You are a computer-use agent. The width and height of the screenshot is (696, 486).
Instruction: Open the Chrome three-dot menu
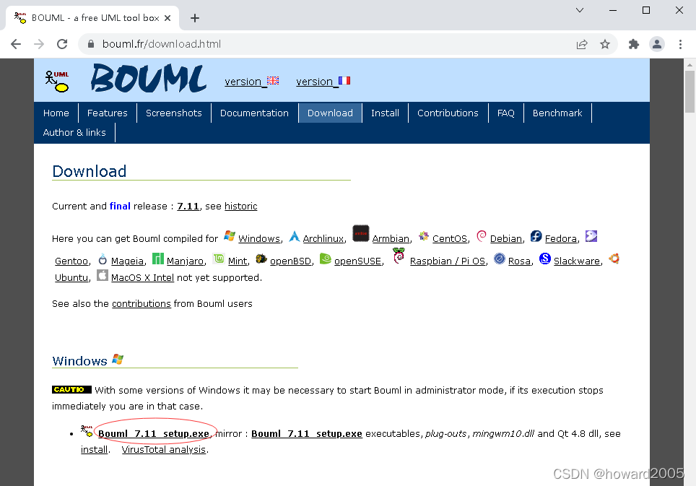680,44
